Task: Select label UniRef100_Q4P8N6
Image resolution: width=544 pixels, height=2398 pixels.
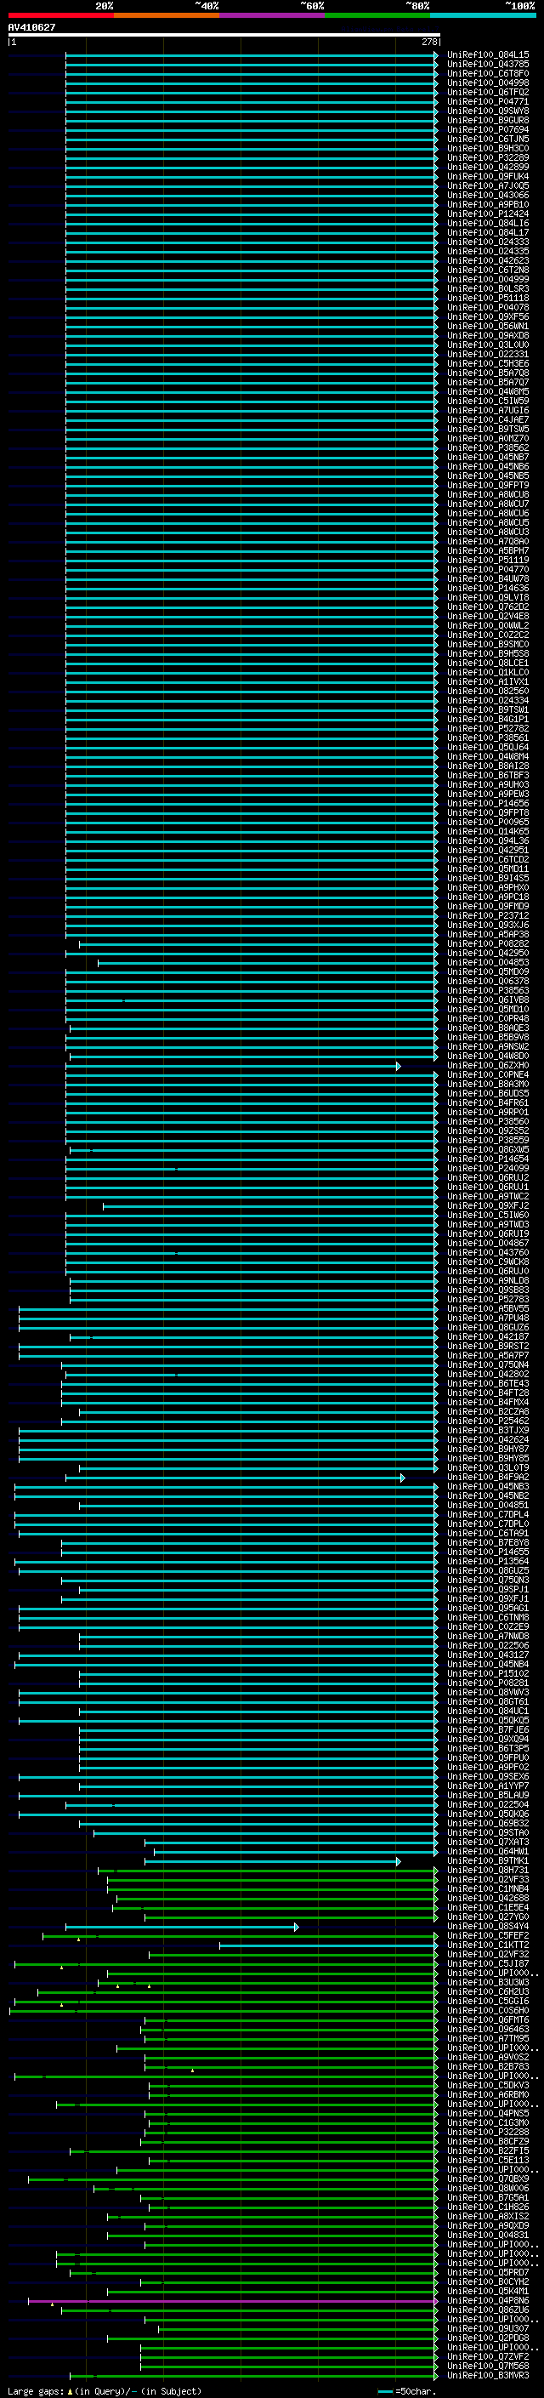Action: (x=488, y=2300)
